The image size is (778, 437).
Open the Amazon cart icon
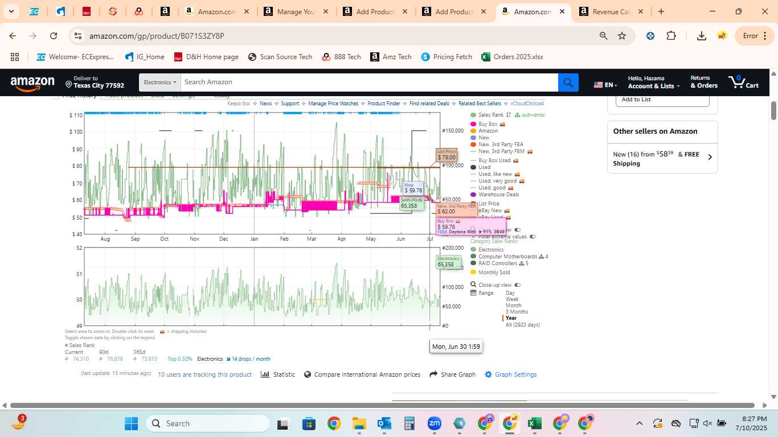click(743, 82)
